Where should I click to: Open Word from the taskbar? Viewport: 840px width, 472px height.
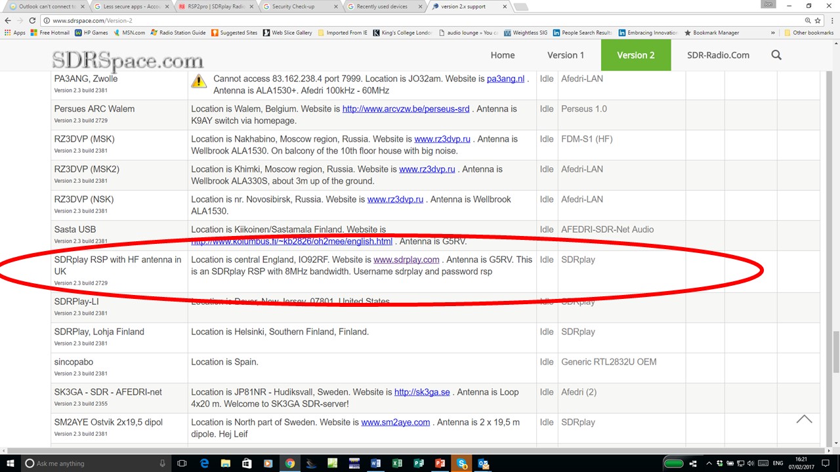[x=375, y=463]
